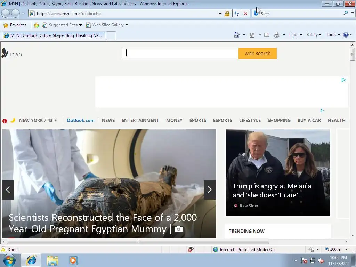Screen dimensions: 356x267
Task: Click the Read Mail icon
Action: (x=267, y=35)
